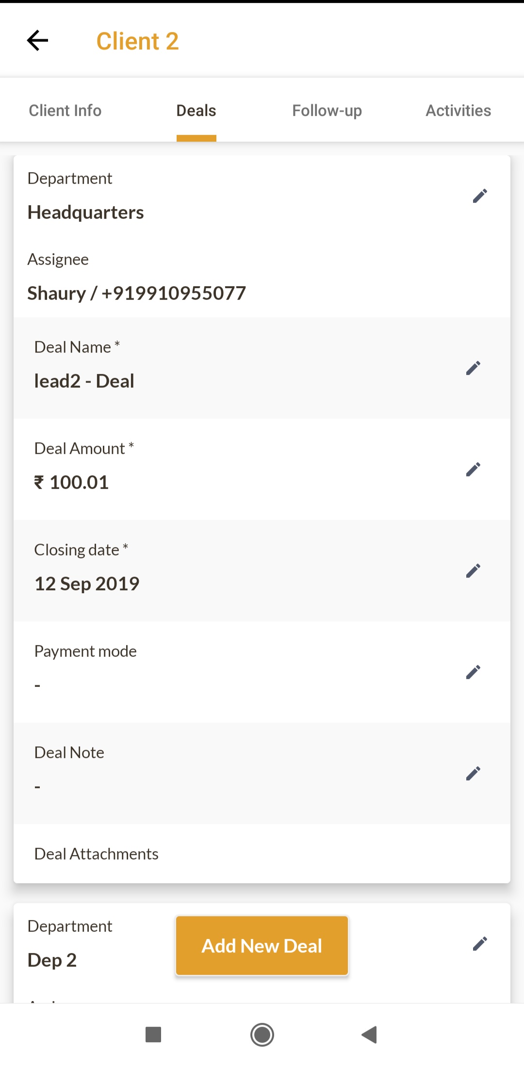
Task: Tap the lead2 - Deal name value
Action: (84, 381)
